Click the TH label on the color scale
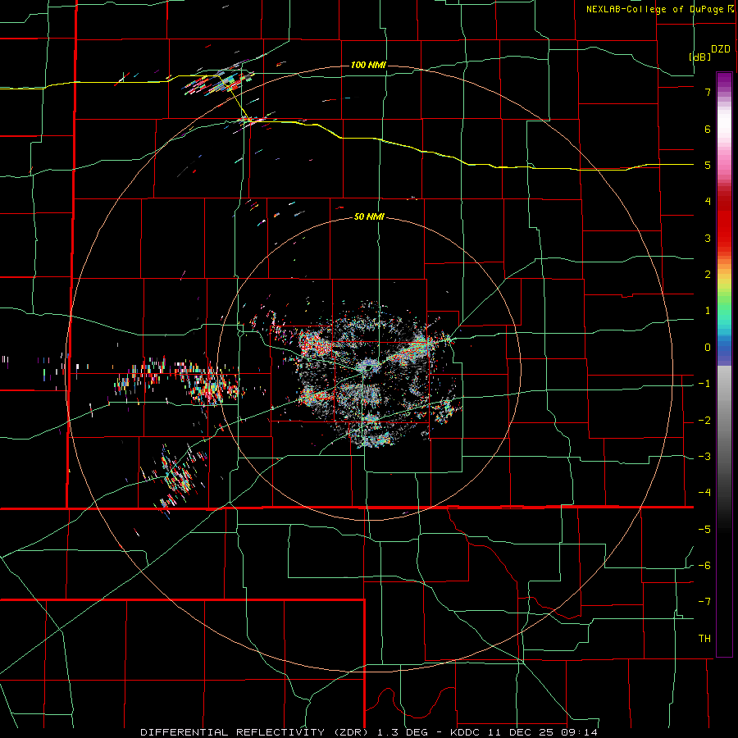The height and width of the screenshot is (738, 738). [704, 639]
